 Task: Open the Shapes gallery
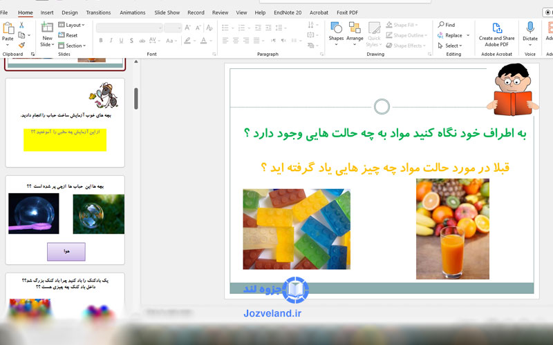(x=336, y=33)
